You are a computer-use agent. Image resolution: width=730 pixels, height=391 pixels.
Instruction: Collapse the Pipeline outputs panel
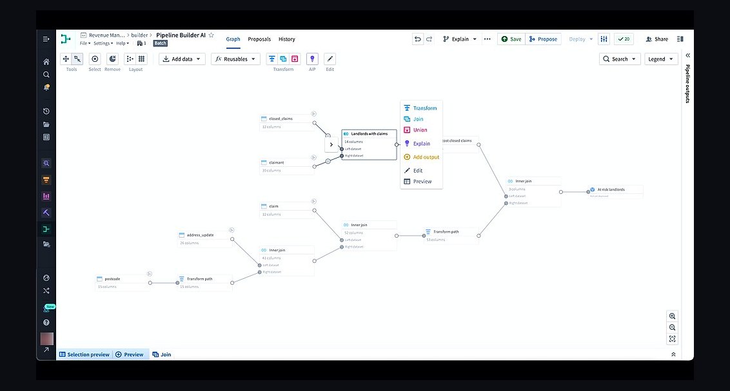pos(687,55)
